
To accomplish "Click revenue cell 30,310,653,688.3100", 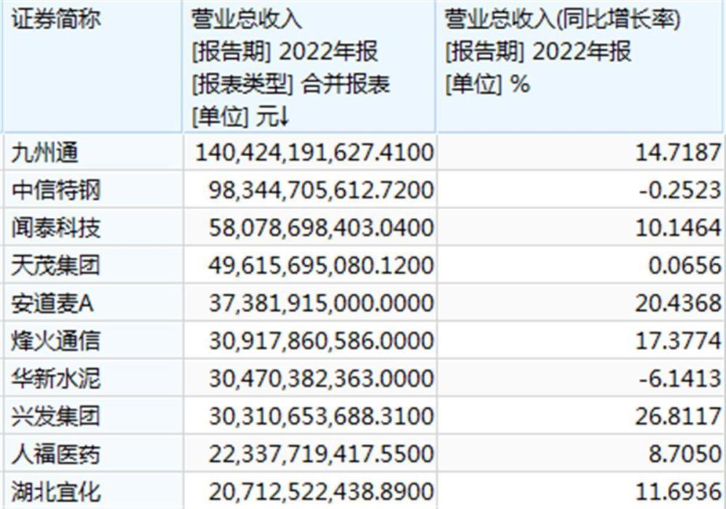I will [x=310, y=416].
